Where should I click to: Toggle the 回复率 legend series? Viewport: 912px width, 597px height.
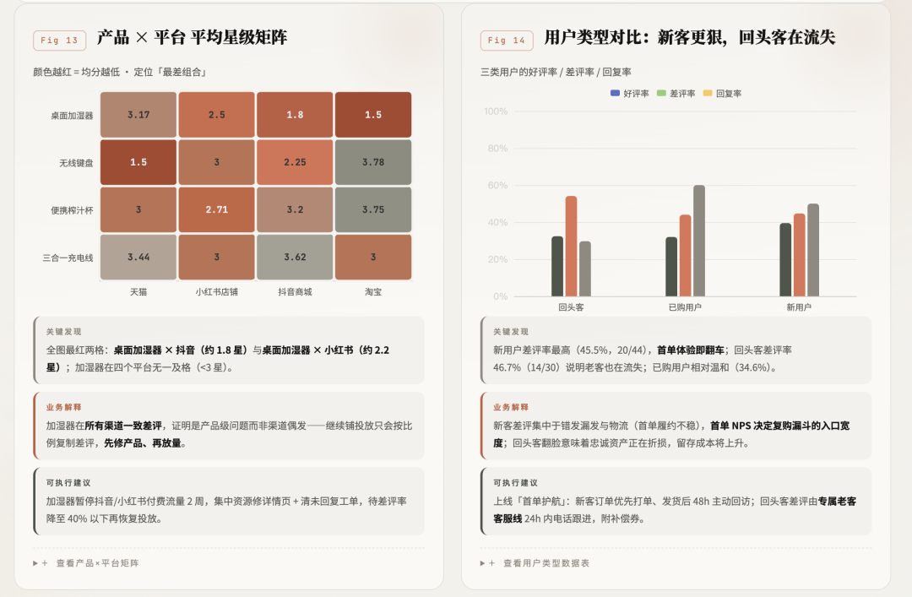tap(722, 93)
